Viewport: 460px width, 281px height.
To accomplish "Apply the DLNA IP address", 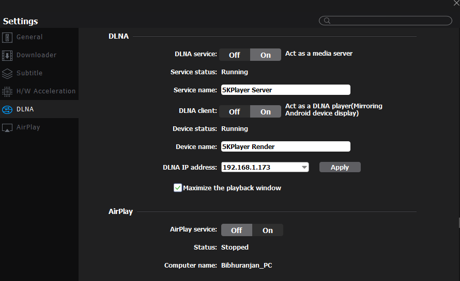I will click(x=340, y=167).
